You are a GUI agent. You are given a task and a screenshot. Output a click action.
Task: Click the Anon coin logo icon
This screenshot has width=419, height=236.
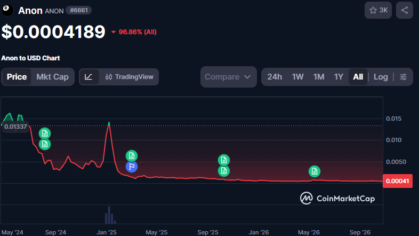(x=7, y=10)
